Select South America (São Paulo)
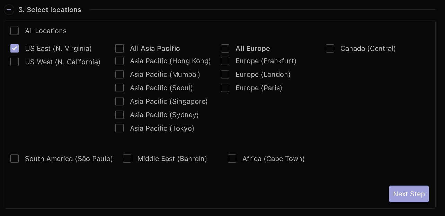The height and width of the screenshot is (216, 445). click(15, 159)
